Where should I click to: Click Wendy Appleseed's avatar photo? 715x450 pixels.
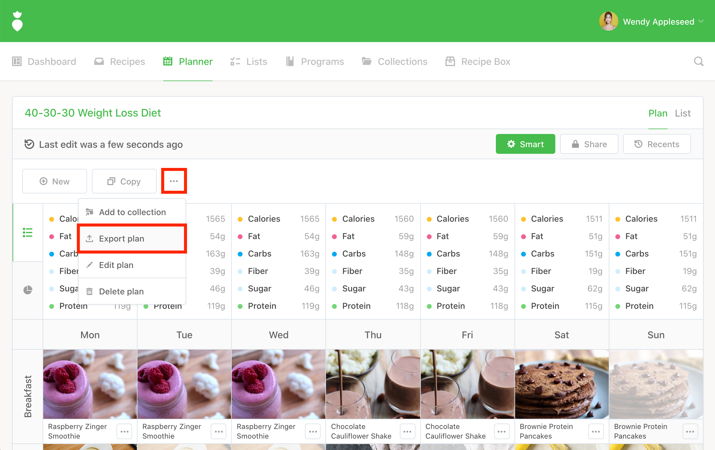click(x=608, y=21)
